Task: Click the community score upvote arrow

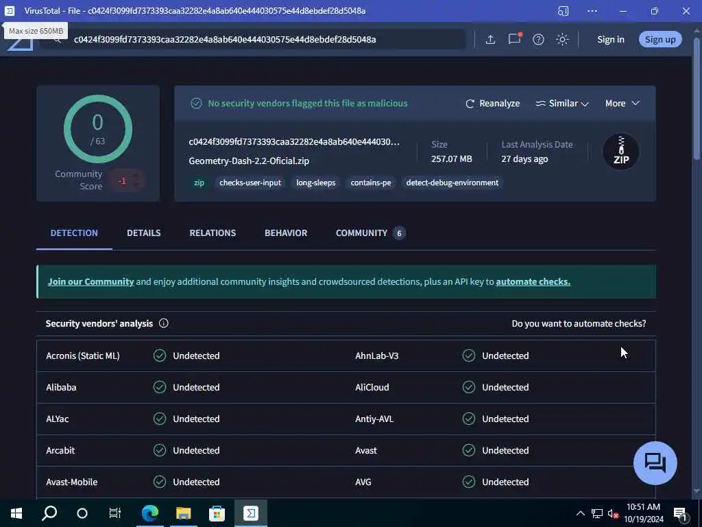Action: [136, 176]
